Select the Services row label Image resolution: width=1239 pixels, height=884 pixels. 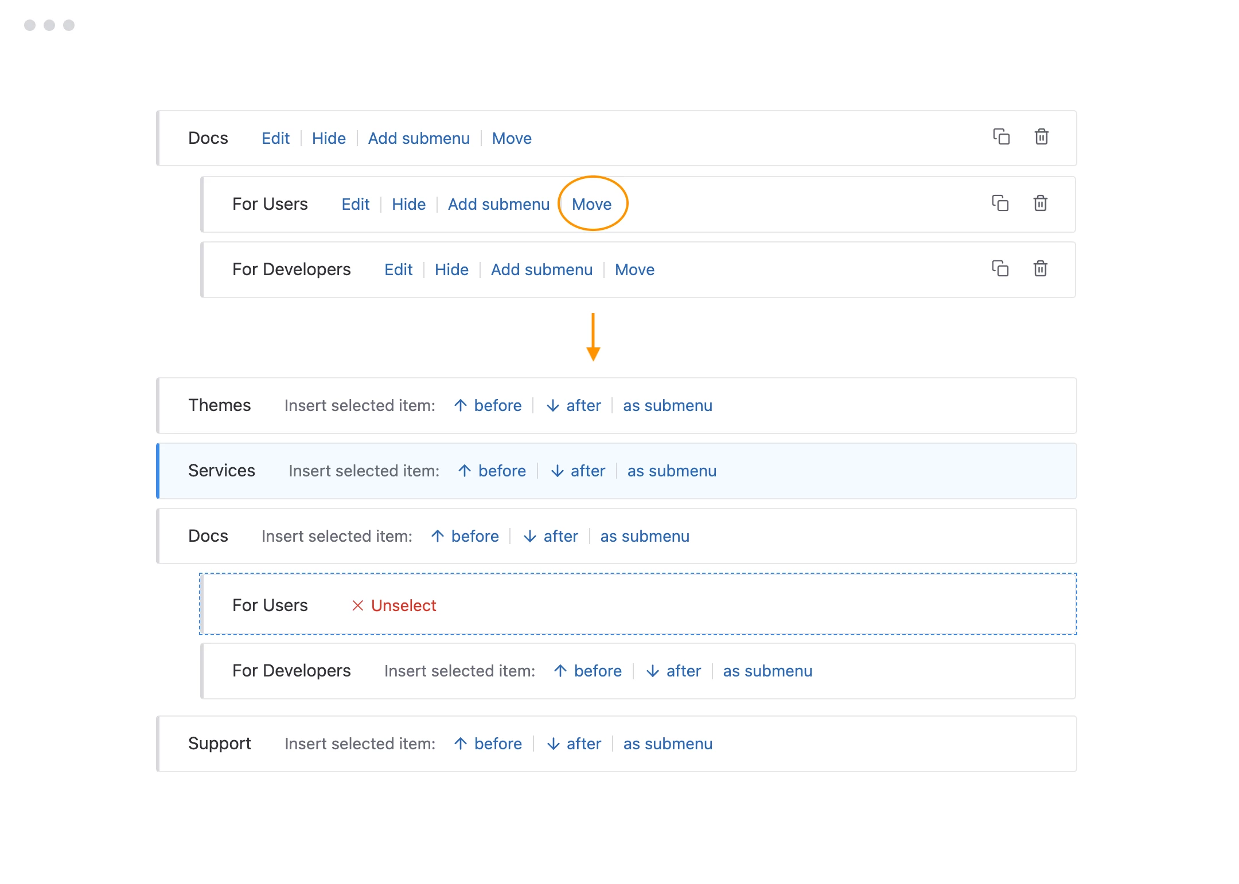coord(221,471)
